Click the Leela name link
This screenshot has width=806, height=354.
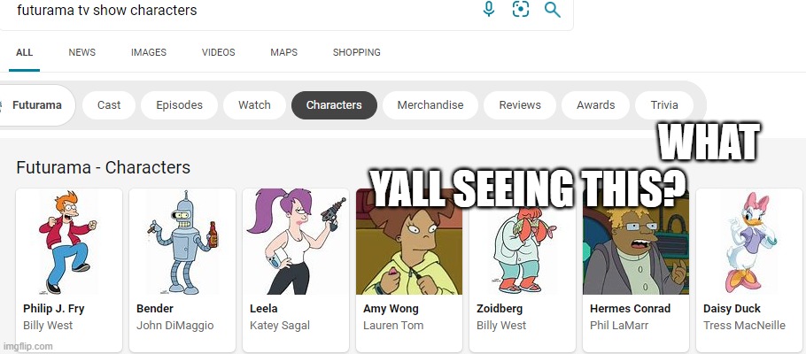tap(264, 309)
